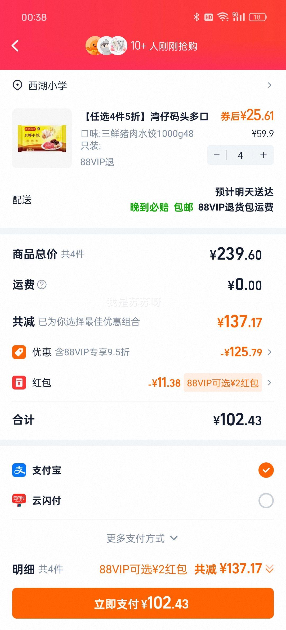Open 优惠 discount details arrow
286x630 pixels.
point(270,352)
